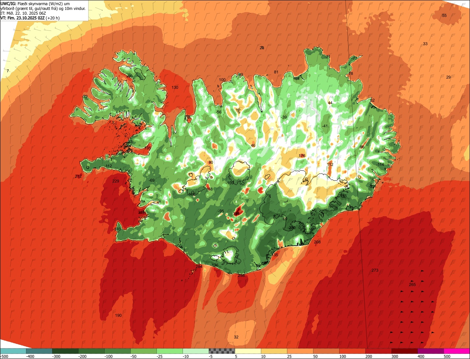Viewport: 470px width, 359px height.
Task: Click the darkest green legend swatch between -300 and -200
Action: pyautogui.click(x=65, y=351)
